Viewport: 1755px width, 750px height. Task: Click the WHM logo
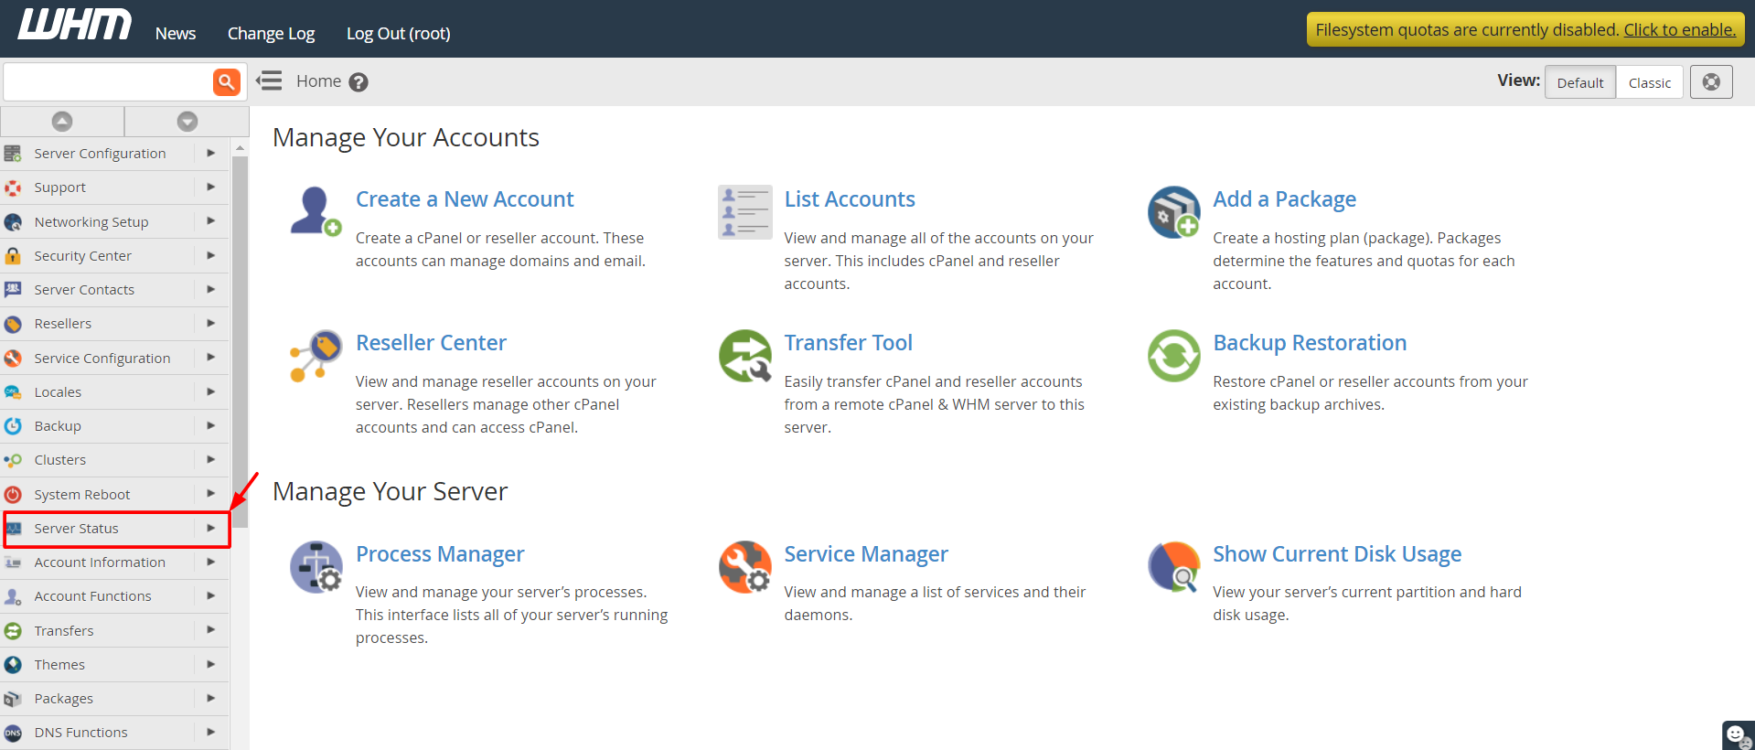point(75,25)
